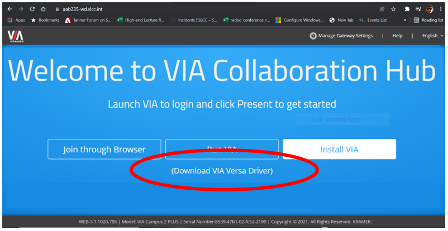This screenshot has height=231, width=448.
Task: Open the media control playlist icon
Action: [418, 9]
